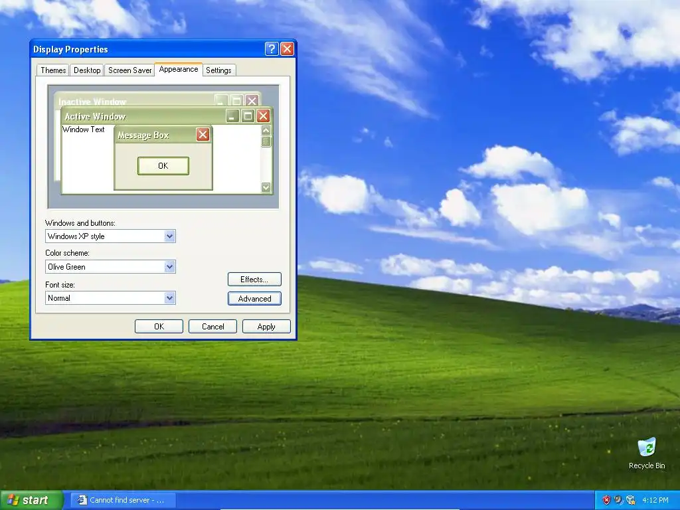Screen dimensions: 680x510
Task: Click the preview Active Window close icon
Action: pyautogui.click(x=263, y=116)
